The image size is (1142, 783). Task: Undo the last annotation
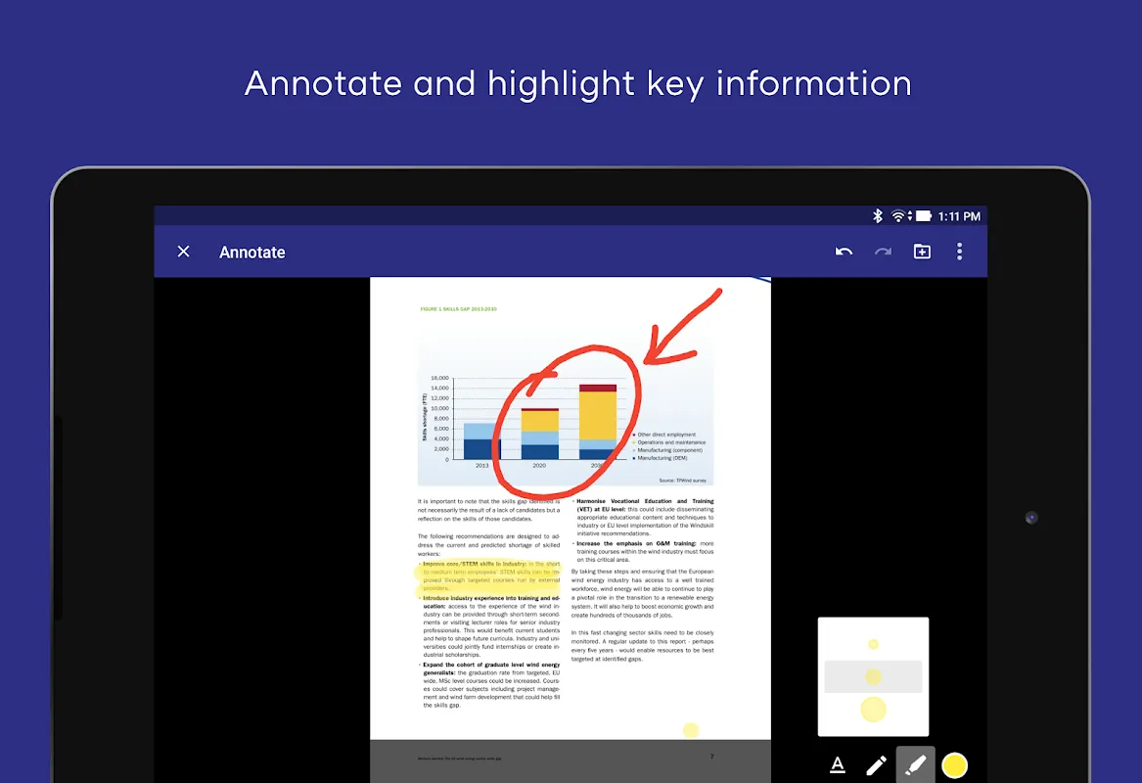(x=845, y=252)
